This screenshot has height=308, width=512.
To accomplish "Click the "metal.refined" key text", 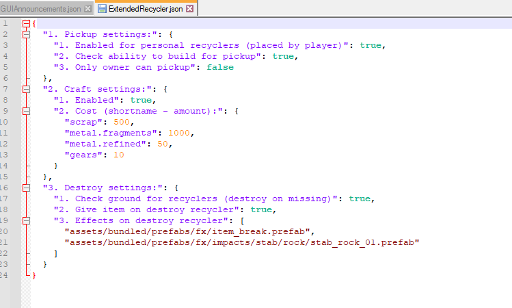I will 105,144.
